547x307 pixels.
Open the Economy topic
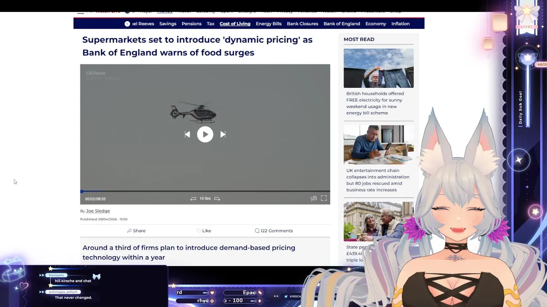[376, 24]
